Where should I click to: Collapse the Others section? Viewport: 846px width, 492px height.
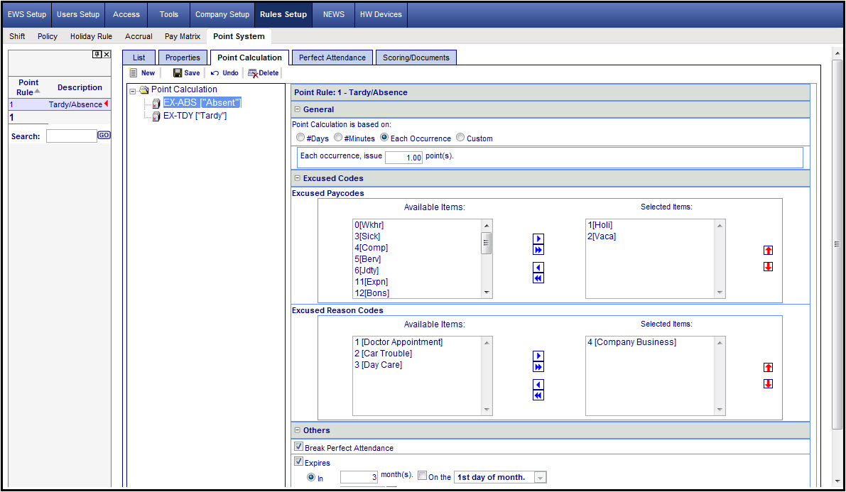pos(298,430)
